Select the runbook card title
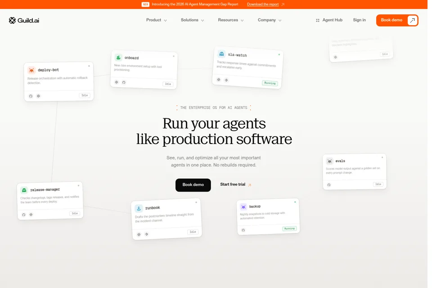This screenshot has height=288, width=432. (x=153, y=208)
